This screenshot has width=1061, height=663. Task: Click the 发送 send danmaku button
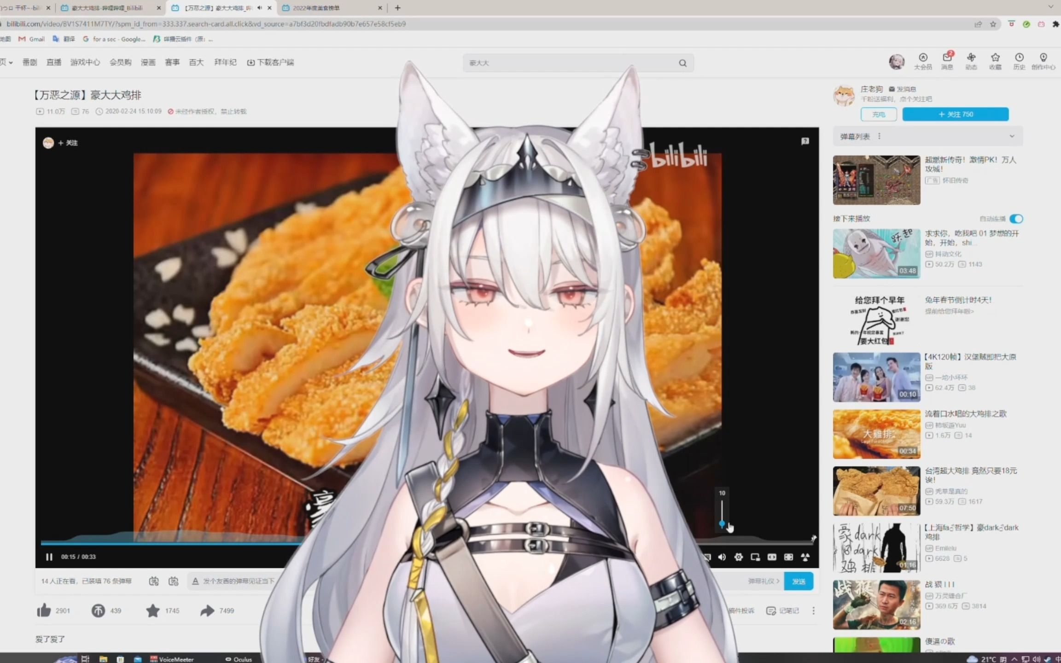(799, 581)
